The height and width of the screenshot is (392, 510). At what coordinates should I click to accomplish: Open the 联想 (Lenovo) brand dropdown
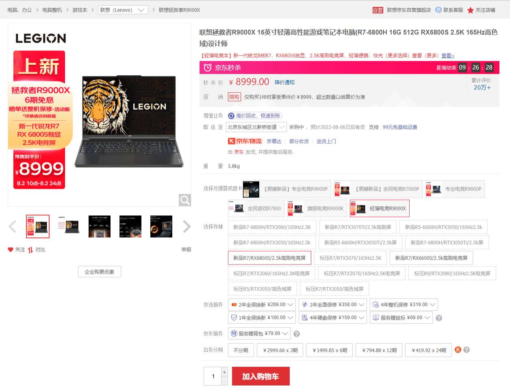pos(123,10)
